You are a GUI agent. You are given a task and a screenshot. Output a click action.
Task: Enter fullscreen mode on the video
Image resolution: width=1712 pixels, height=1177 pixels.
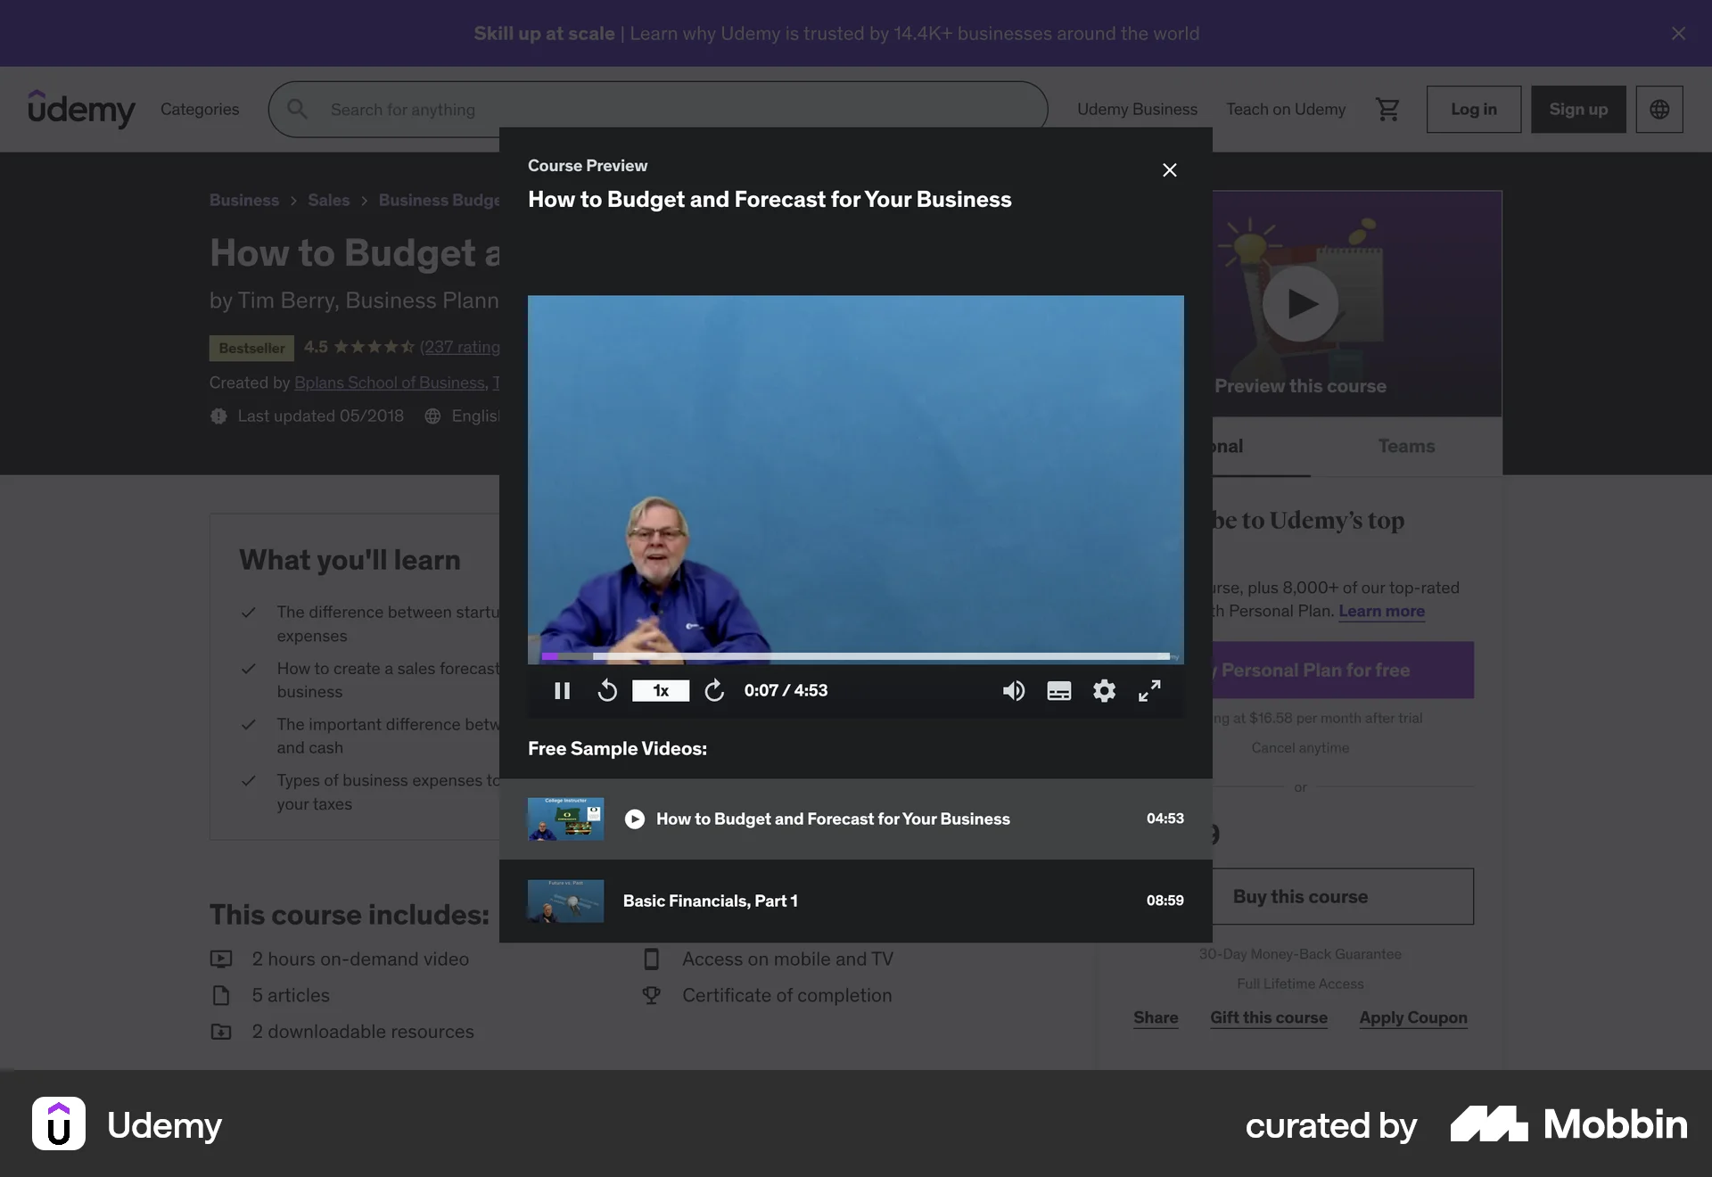1149,690
